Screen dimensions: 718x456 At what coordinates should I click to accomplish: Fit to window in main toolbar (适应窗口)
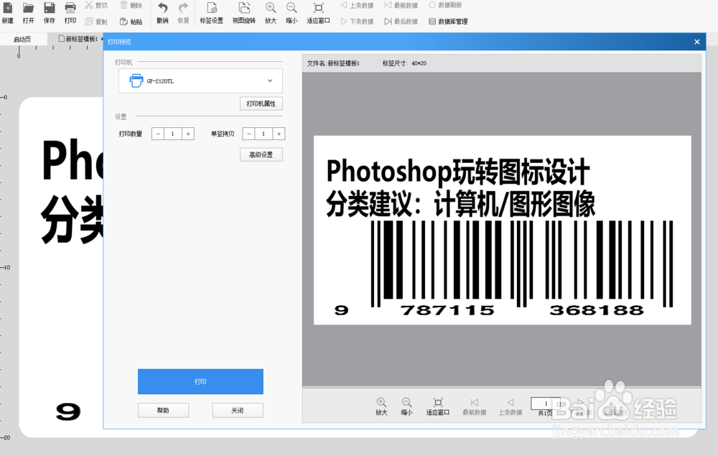pyautogui.click(x=318, y=13)
